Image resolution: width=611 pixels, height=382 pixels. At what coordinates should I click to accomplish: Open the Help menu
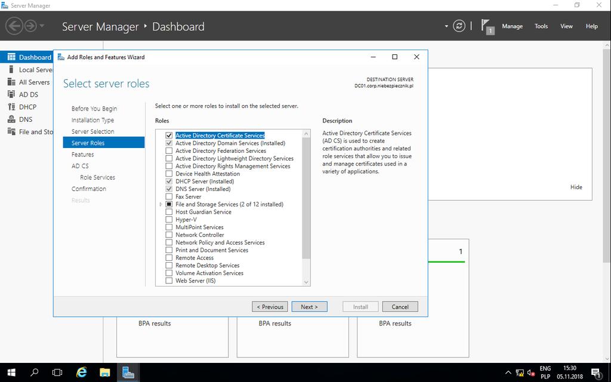(591, 26)
